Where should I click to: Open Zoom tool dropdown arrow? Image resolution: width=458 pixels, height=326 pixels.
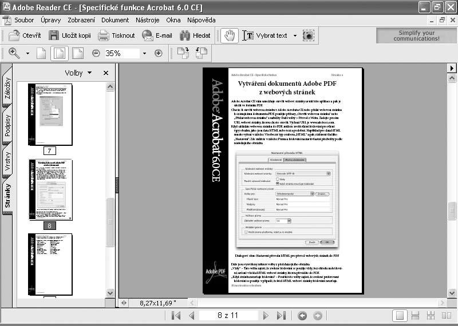click(27, 53)
